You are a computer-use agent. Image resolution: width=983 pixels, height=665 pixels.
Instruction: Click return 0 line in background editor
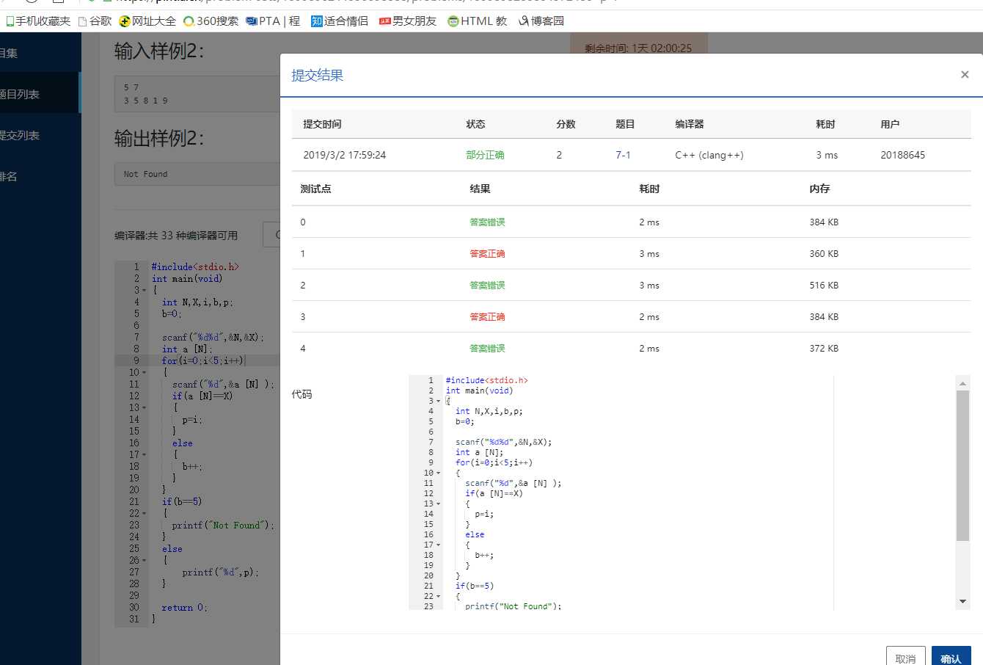click(x=184, y=607)
